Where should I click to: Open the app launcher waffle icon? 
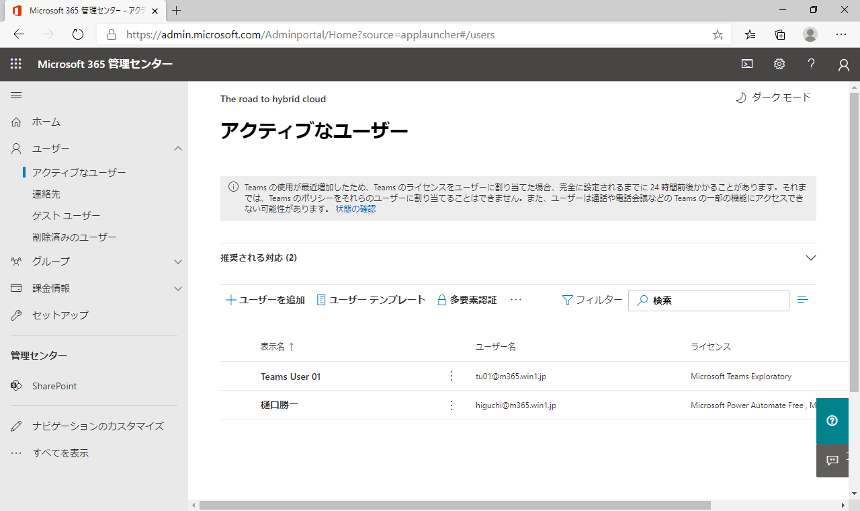click(x=16, y=64)
